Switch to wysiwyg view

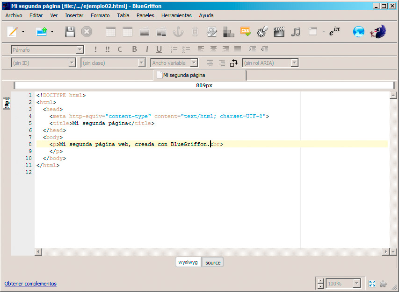[188, 262]
